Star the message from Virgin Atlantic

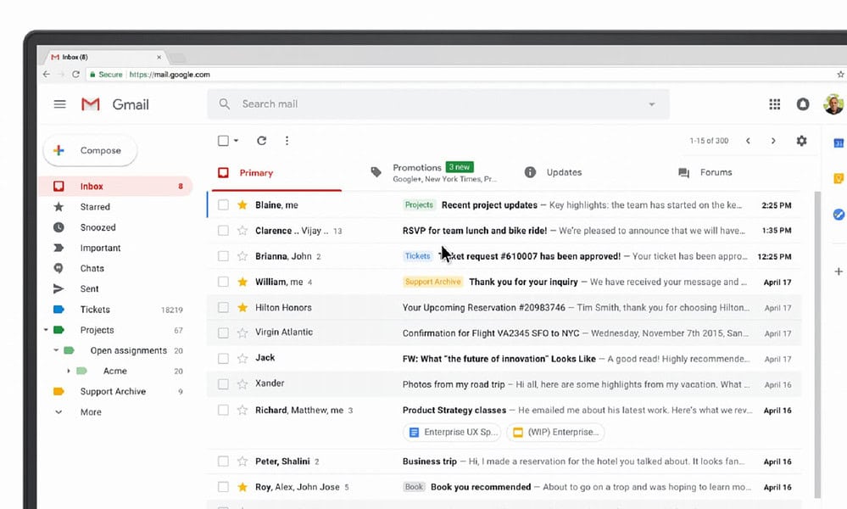(243, 333)
